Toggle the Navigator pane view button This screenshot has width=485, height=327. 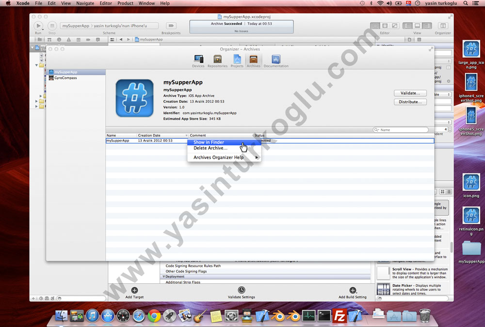pyautogui.click(x=407, y=26)
